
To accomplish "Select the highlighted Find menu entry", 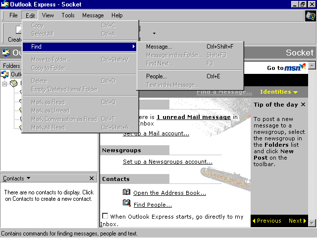I will pos(79,47).
